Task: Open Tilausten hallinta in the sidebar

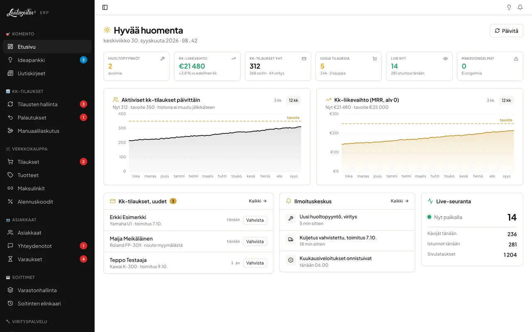Action: coord(47,104)
